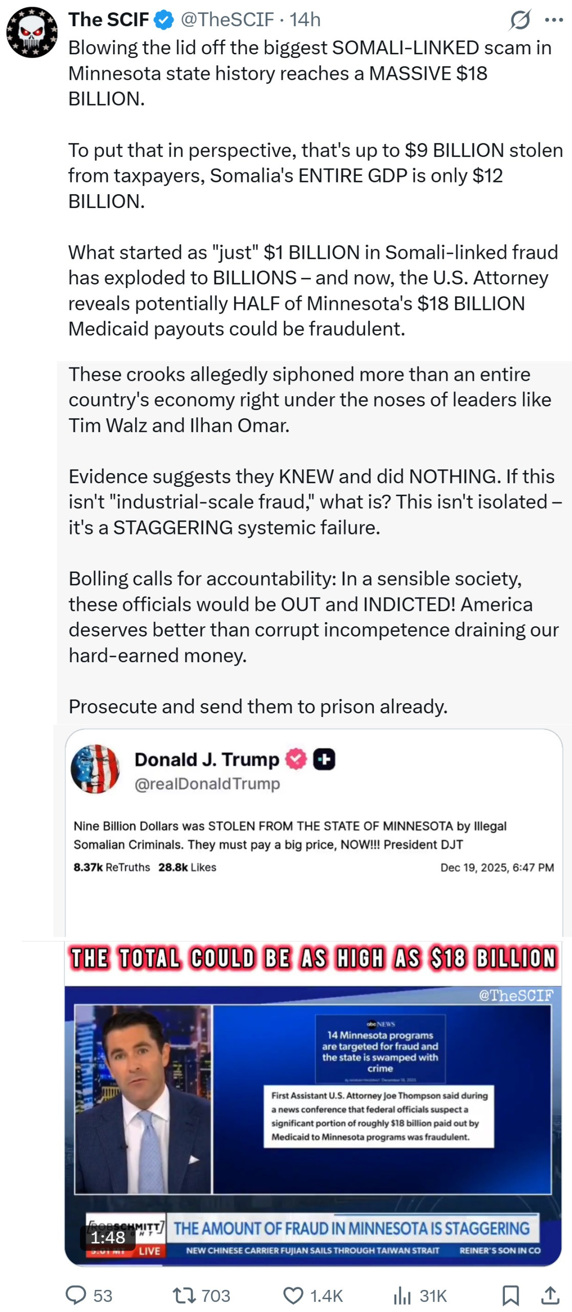
Task: Open the 14h timestamp permalink
Action: 305,20
